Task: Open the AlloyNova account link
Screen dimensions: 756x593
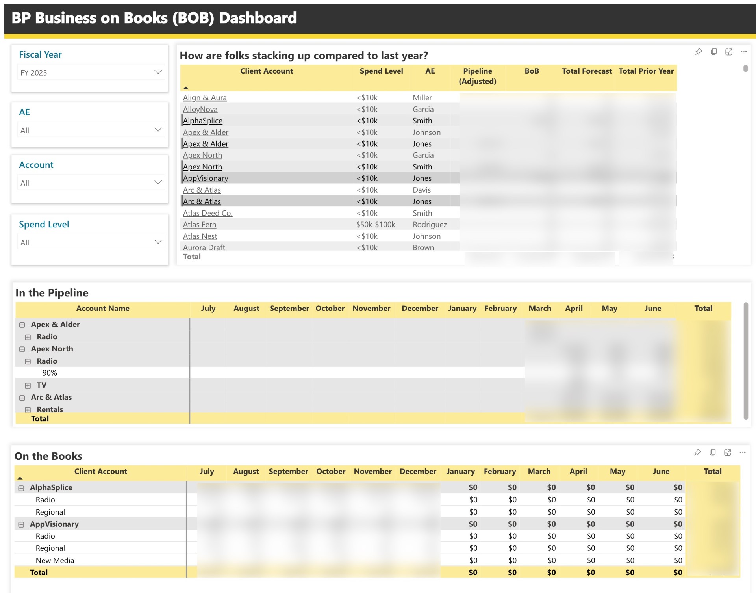Action: [x=200, y=109]
